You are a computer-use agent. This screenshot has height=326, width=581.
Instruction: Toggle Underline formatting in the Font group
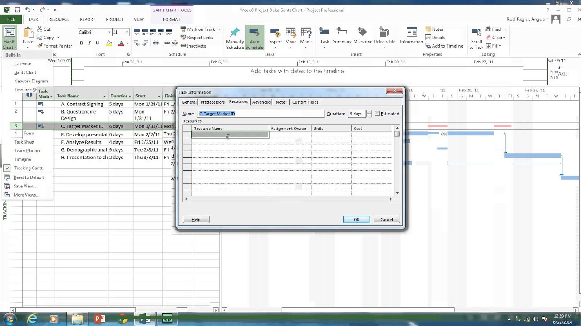[x=97, y=43]
